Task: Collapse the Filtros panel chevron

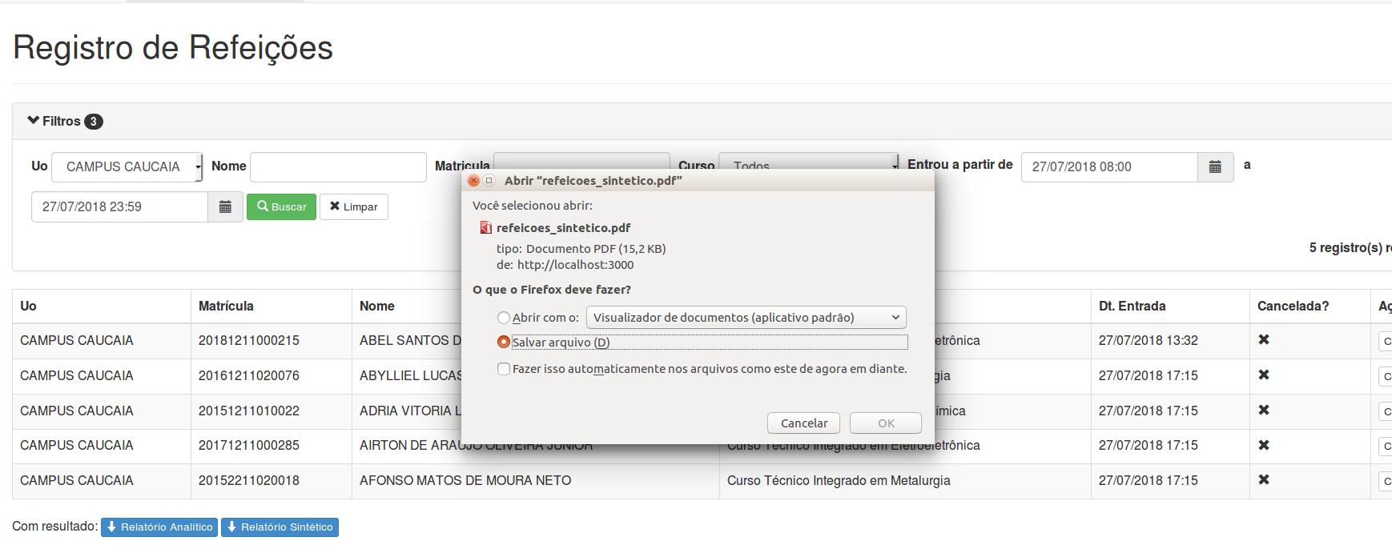Action: point(33,121)
